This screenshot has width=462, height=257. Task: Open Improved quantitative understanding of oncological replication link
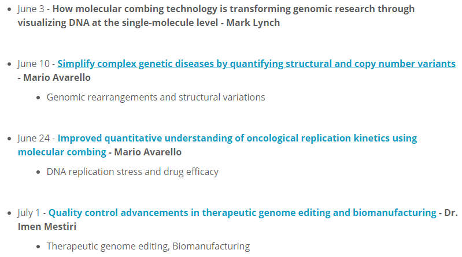click(x=237, y=138)
